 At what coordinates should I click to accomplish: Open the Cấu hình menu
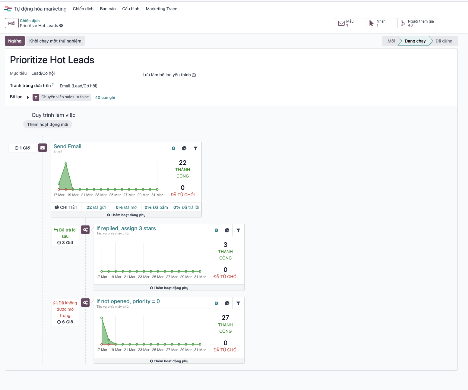[x=131, y=9]
